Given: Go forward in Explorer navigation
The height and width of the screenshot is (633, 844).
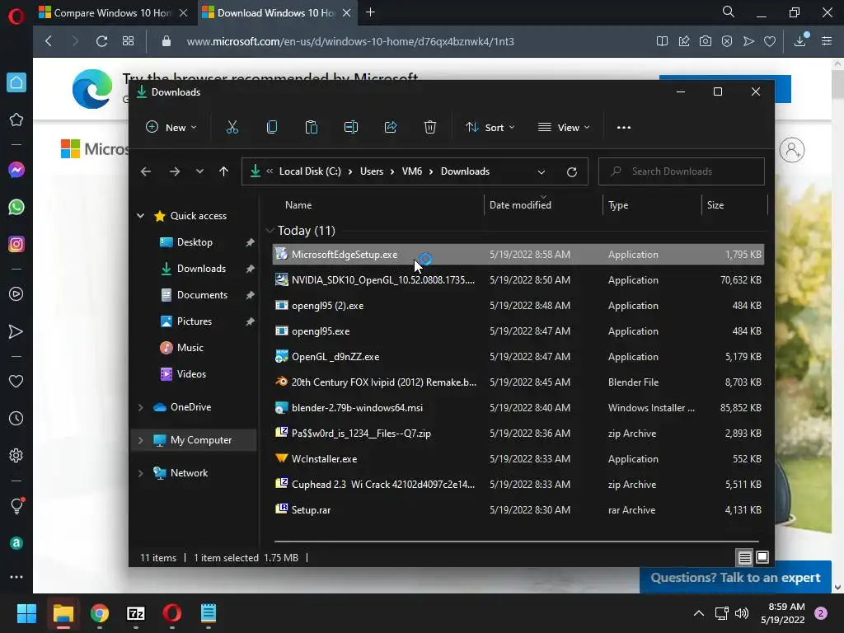Looking at the screenshot, I should 175,171.
